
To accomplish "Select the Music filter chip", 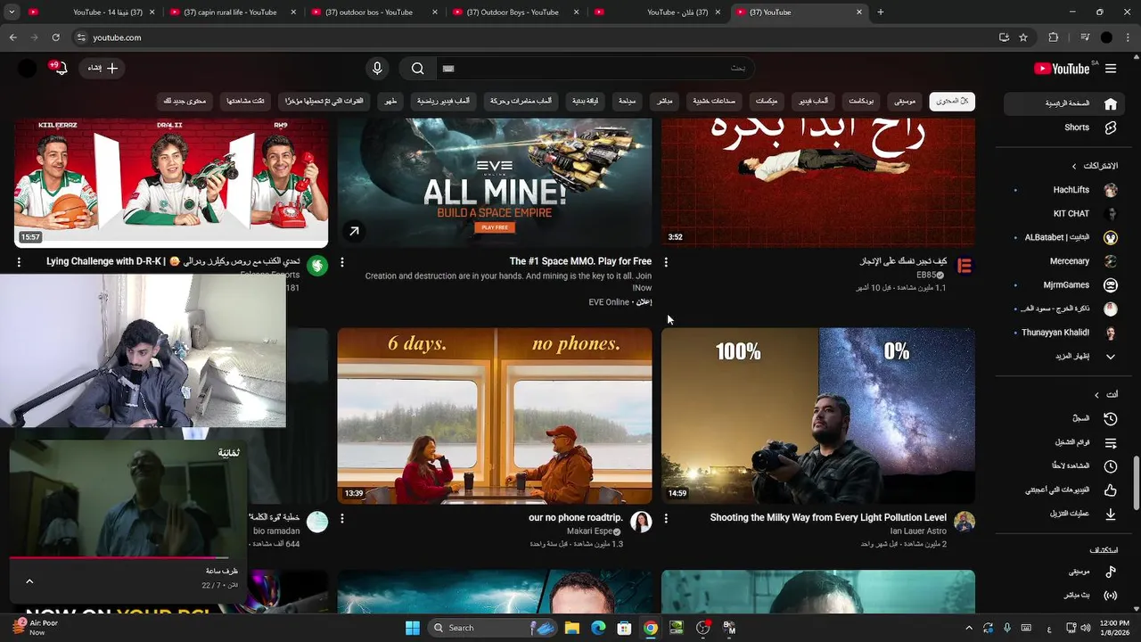I will pyautogui.click(x=905, y=102).
